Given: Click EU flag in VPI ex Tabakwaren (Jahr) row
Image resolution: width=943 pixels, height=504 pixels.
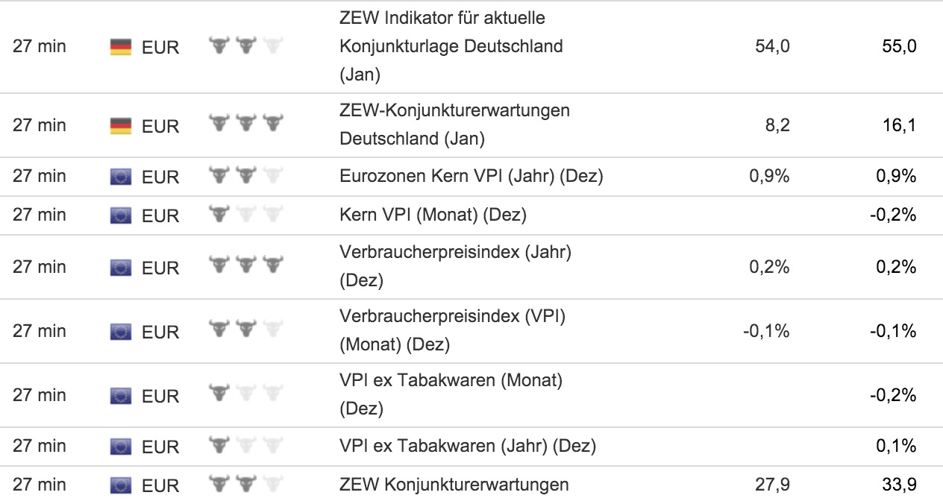Looking at the screenshot, I should click(x=121, y=447).
